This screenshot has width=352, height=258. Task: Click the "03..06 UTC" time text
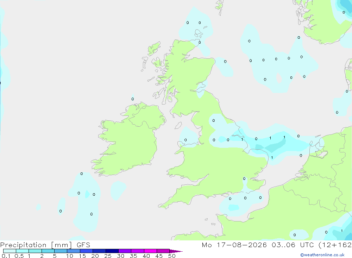click(x=293, y=245)
